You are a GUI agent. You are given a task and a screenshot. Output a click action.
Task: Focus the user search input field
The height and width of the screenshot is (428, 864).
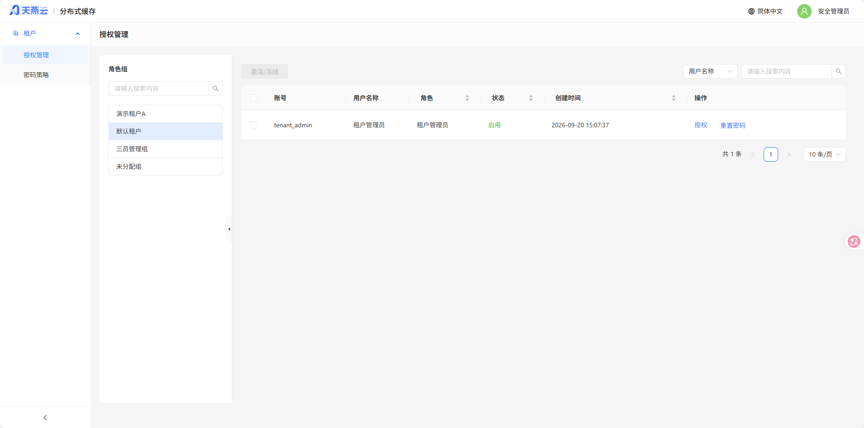[x=786, y=71]
